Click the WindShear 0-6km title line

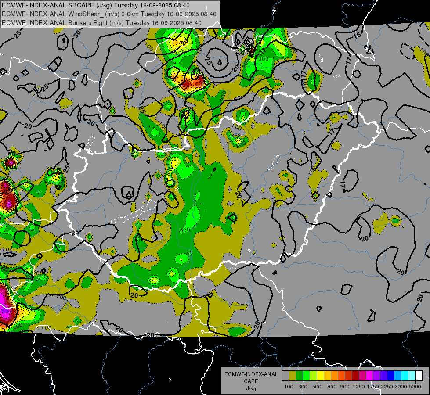point(109,14)
